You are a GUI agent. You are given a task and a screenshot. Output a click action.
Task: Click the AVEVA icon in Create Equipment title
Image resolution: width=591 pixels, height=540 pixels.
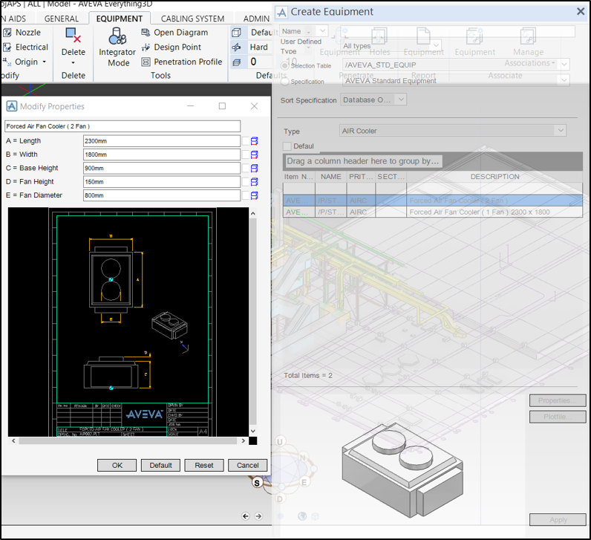click(281, 13)
